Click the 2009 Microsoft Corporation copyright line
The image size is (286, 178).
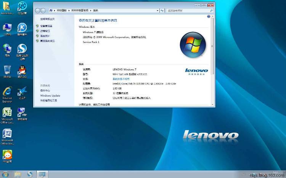pos(114,37)
